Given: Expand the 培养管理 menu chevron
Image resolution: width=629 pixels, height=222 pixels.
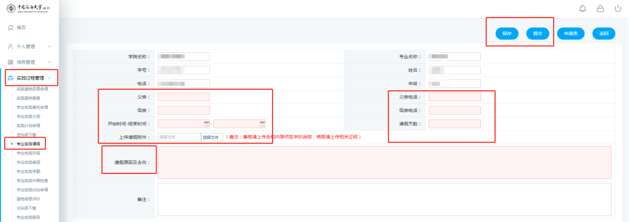Looking at the screenshot, I should pos(50,62).
